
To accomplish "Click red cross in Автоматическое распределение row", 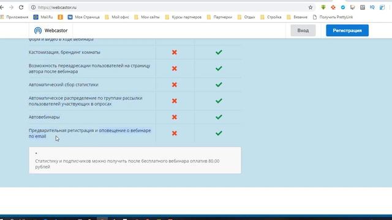I will pos(175,101).
